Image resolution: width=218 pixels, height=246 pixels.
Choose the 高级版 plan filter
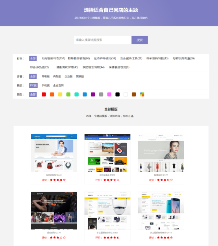tap(46, 76)
